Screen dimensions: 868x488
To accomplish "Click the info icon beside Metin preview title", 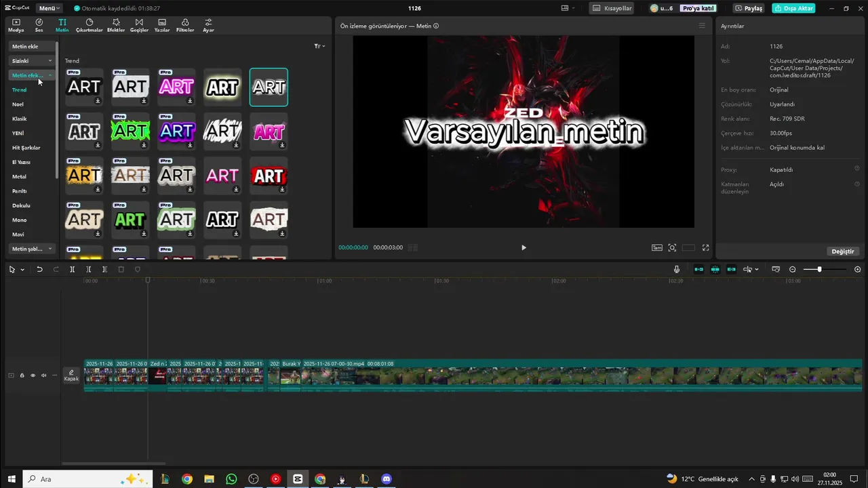I will click(436, 26).
